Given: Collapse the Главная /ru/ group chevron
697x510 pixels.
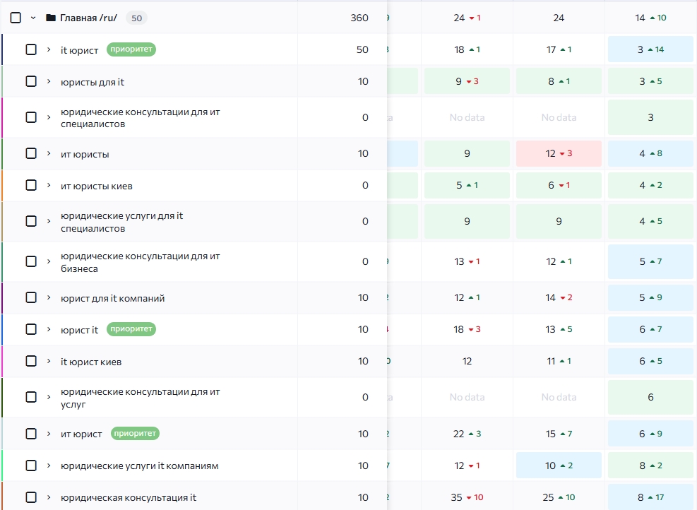Looking at the screenshot, I should tap(33, 18).
